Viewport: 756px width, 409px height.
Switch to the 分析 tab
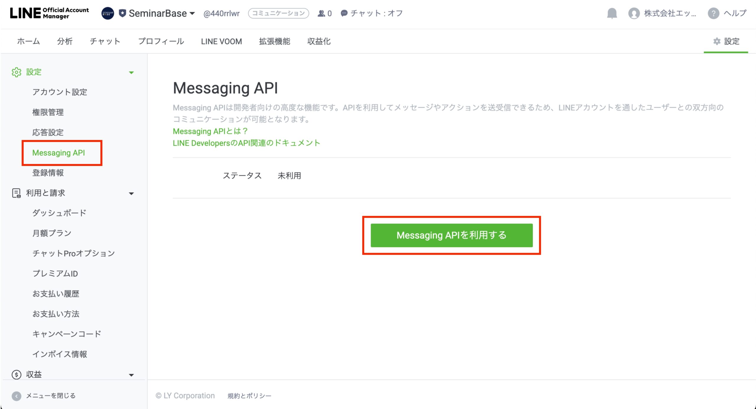65,41
